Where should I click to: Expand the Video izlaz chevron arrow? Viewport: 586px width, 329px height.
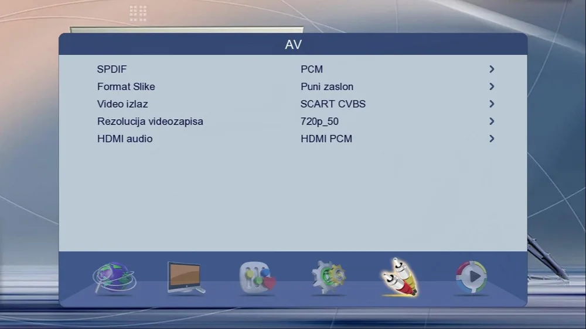pyautogui.click(x=492, y=104)
